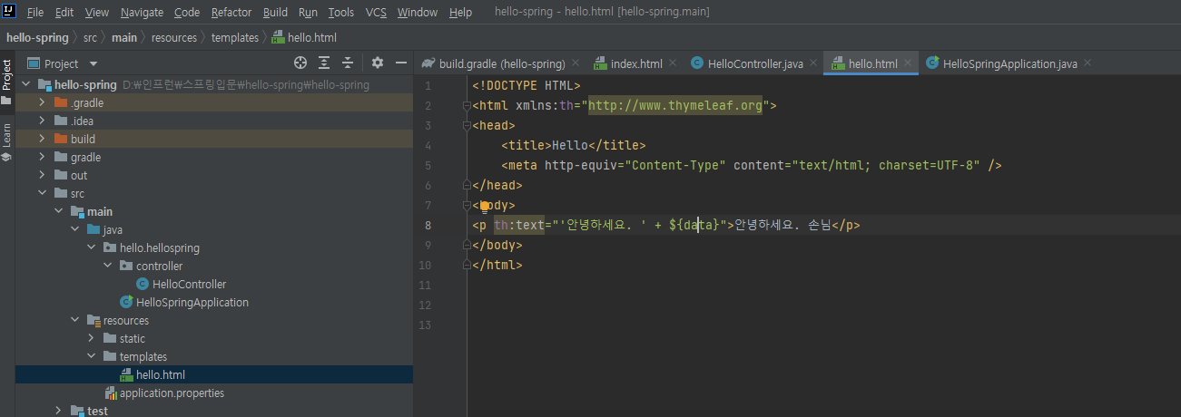Screen dimensions: 1181x417
Task: Close the hello.html editor tab
Action: coord(908,63)
